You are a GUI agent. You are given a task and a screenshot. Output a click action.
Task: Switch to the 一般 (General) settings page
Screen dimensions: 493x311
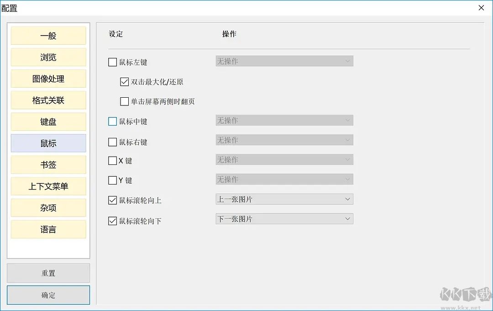(48, 35)
